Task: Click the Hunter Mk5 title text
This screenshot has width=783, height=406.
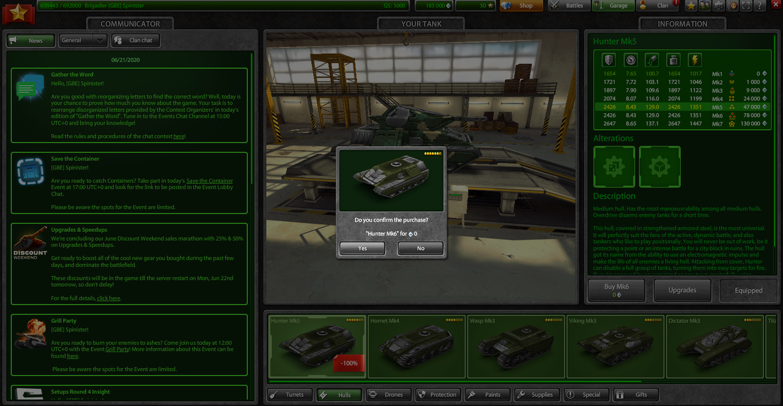Action: (615, 42)
